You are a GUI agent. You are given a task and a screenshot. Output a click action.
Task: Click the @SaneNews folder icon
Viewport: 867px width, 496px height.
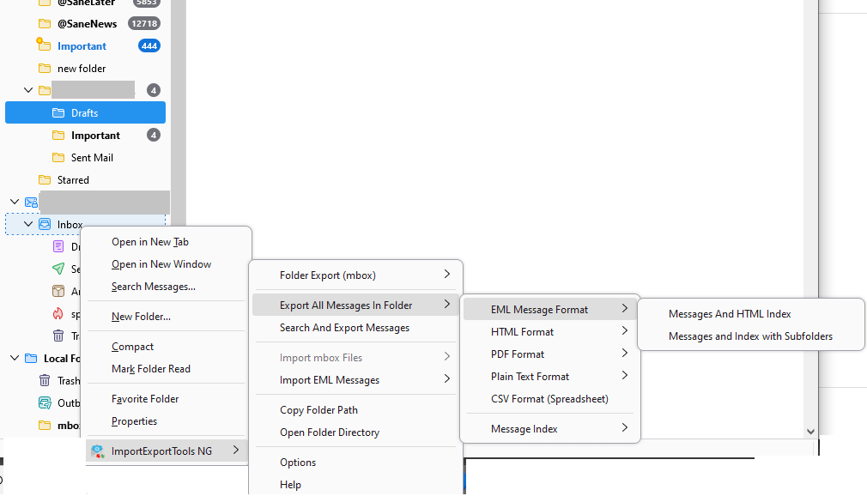[45, 24]
